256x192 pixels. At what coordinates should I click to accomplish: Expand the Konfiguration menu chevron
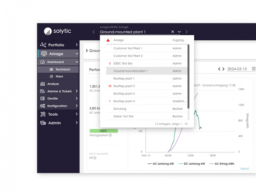coord(77,106)
